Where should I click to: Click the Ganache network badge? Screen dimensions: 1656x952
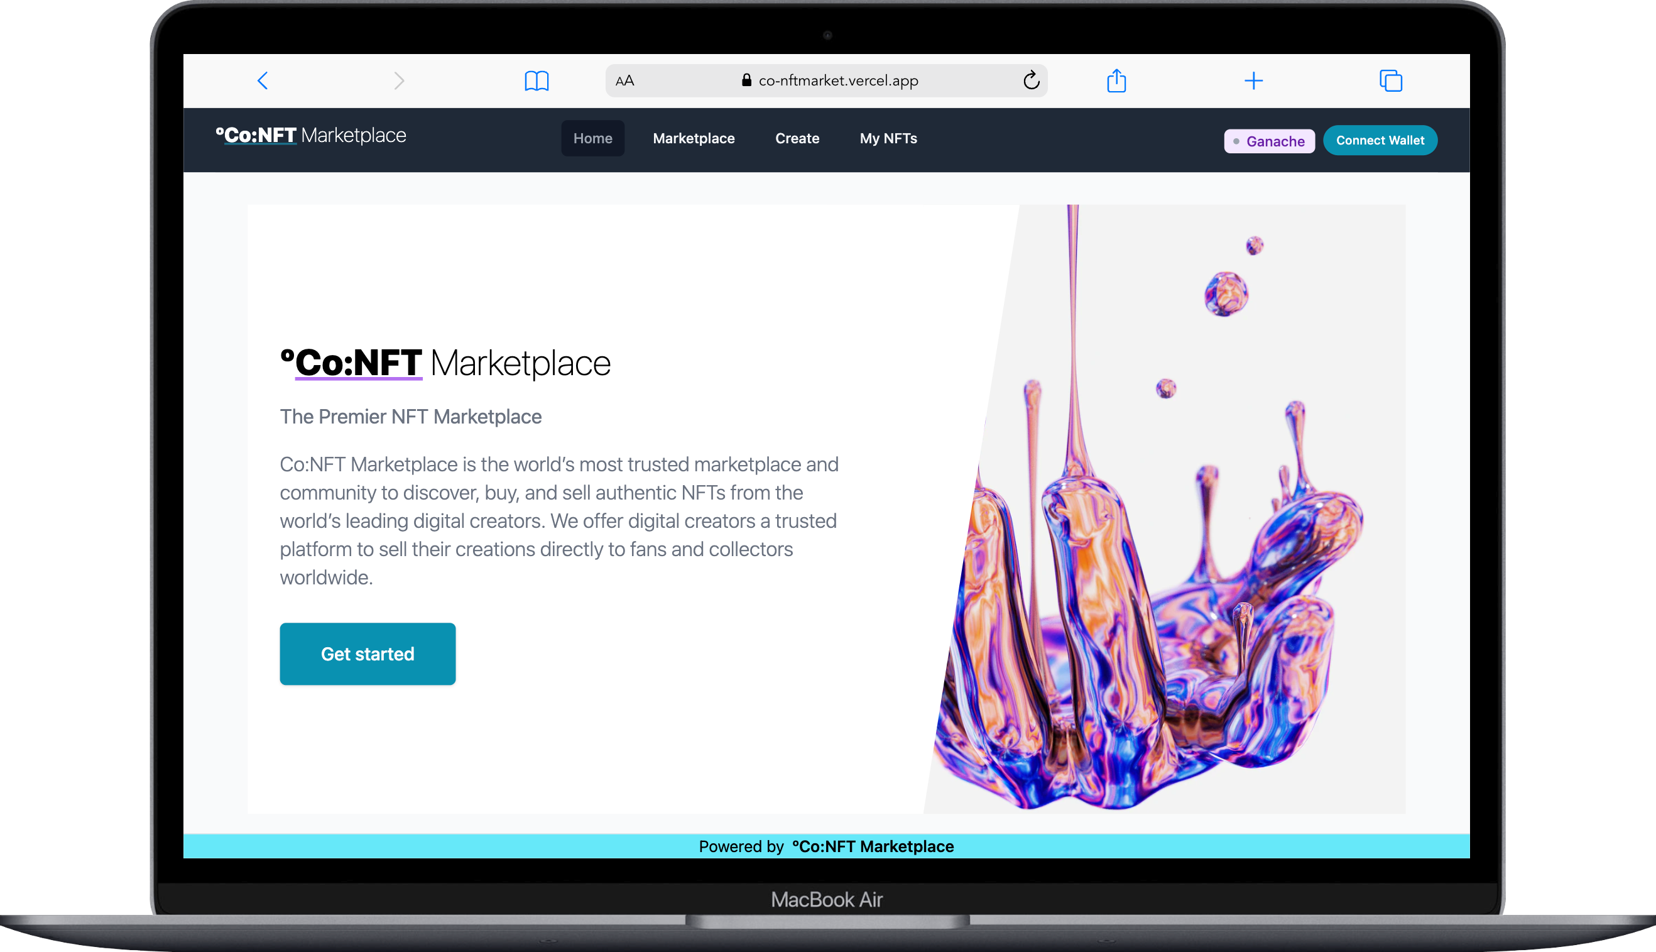click(x=1268, y=141)
